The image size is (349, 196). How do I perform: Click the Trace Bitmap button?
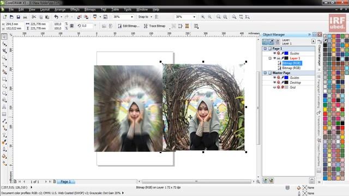155,26
